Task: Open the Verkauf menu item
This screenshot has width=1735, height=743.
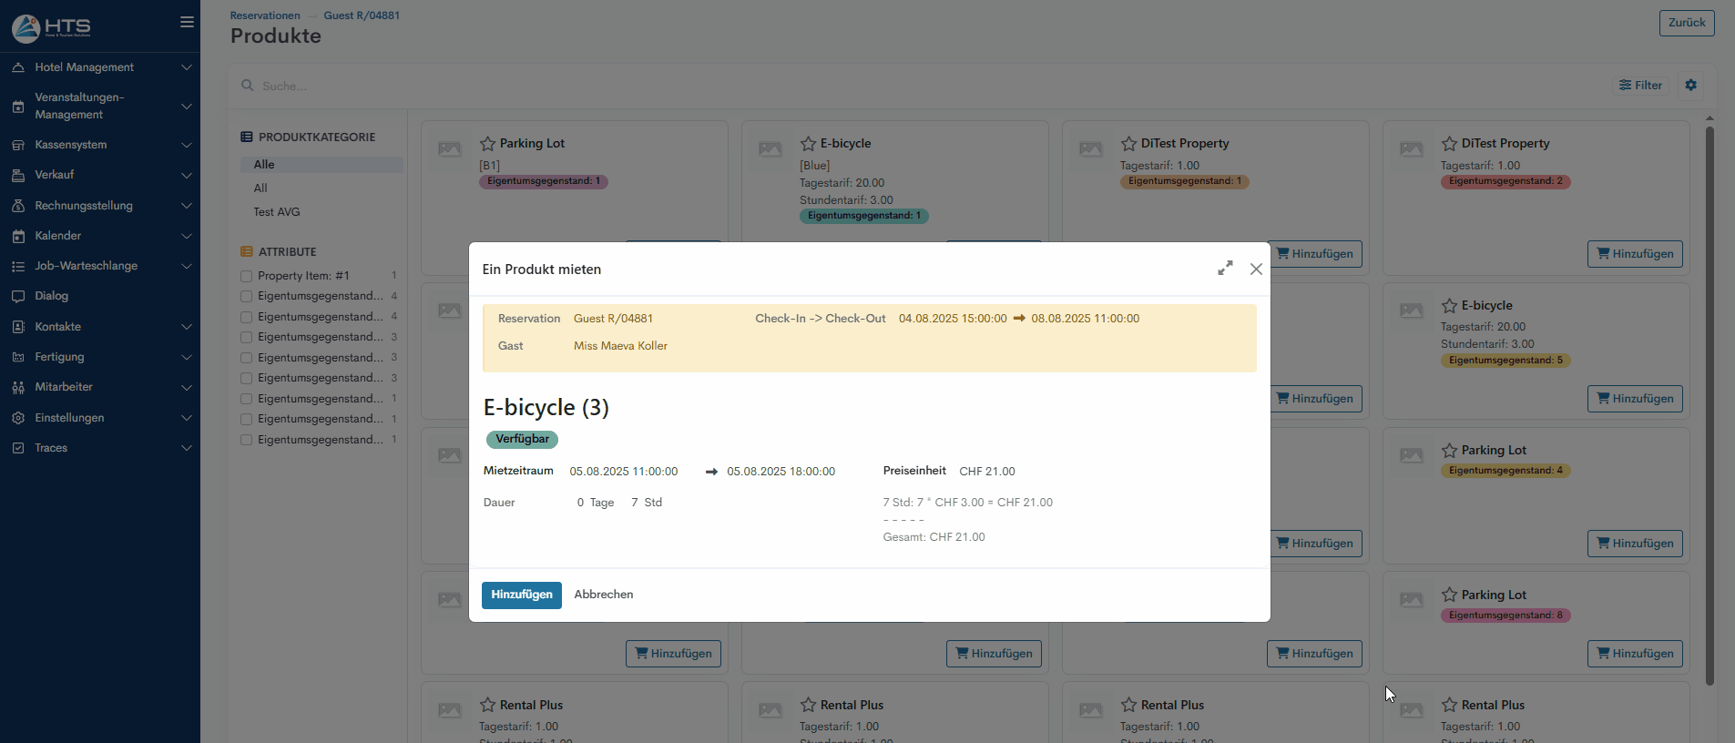Action: pyautogui.click(x=99, y=175)
